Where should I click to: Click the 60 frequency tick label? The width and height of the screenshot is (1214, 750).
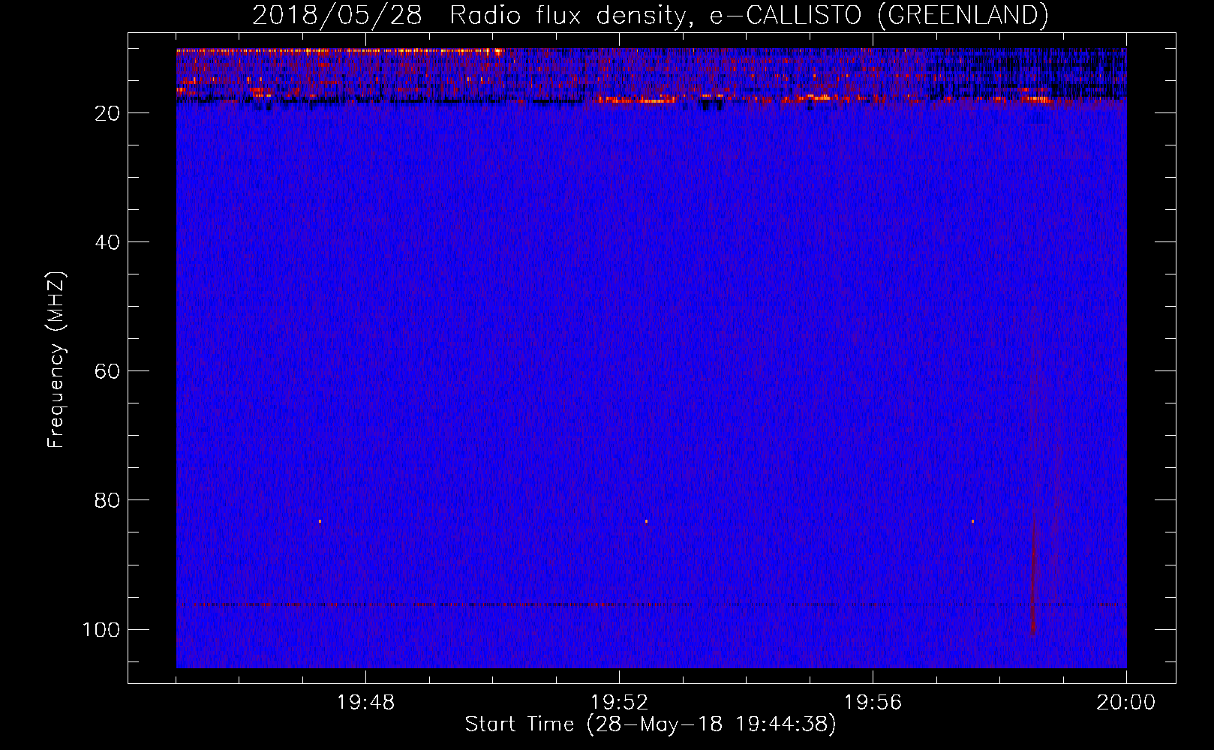click(107, 371)
